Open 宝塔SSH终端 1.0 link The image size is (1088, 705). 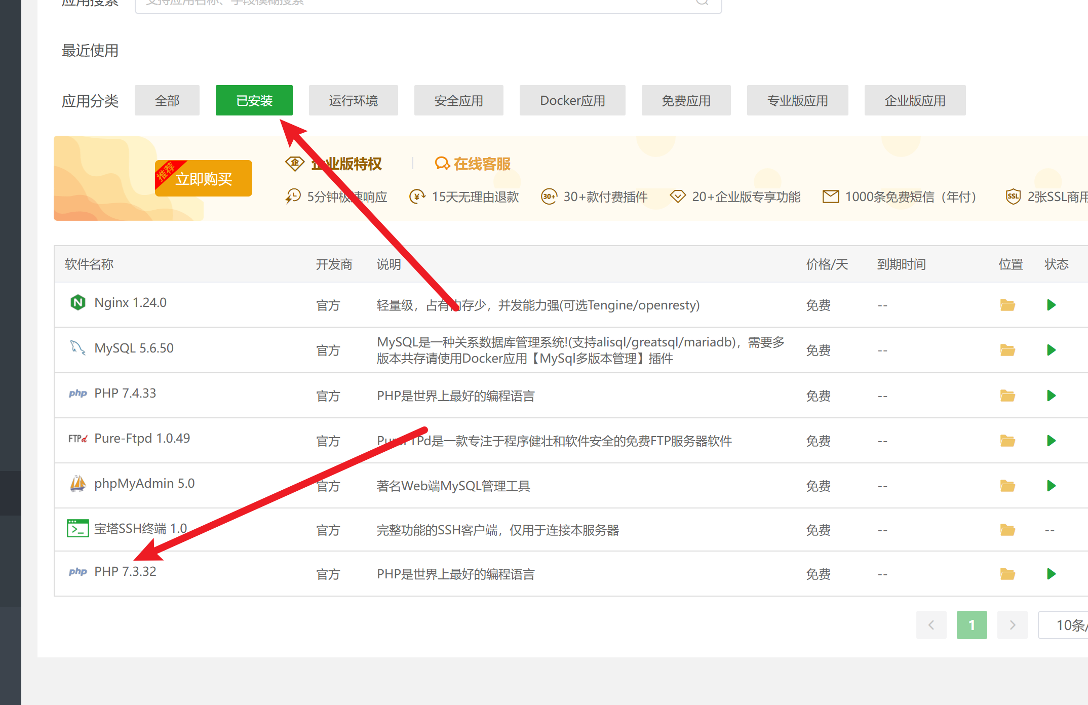(140, 528)
